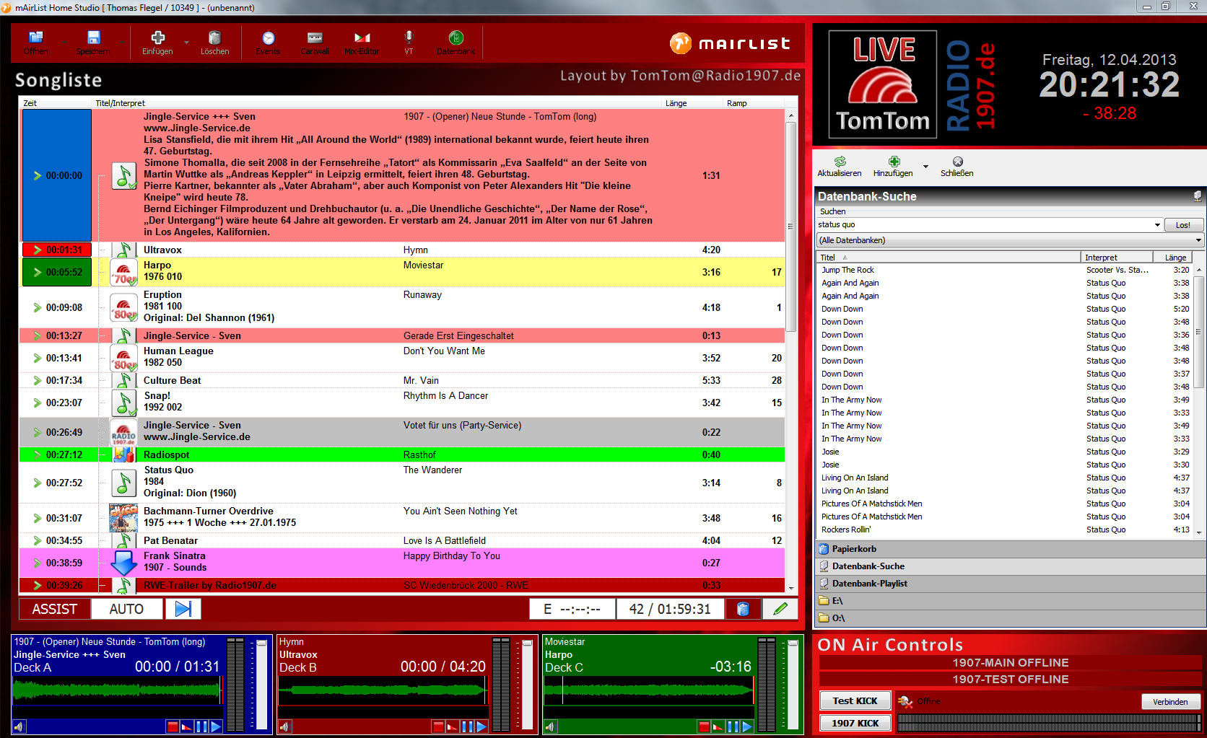Stop Deck A playback

[172, 726]
